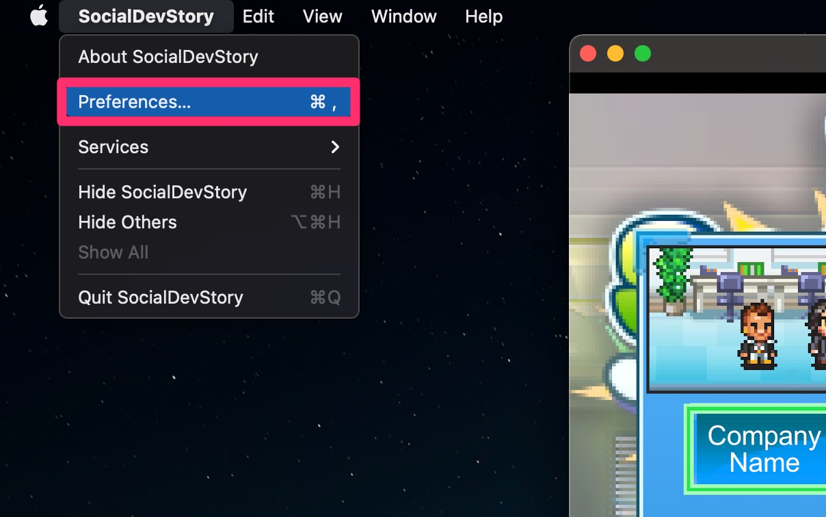This screenshot has width=826, height=517.
Task: Open the Apple menu
Action: click(39, 16)
